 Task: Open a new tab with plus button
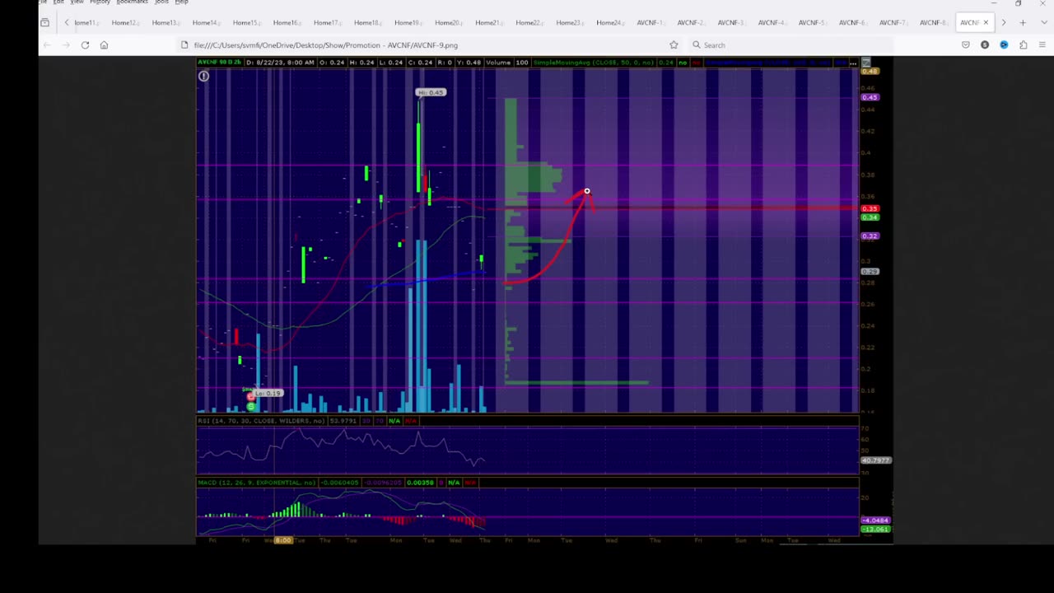point(1023,22)
